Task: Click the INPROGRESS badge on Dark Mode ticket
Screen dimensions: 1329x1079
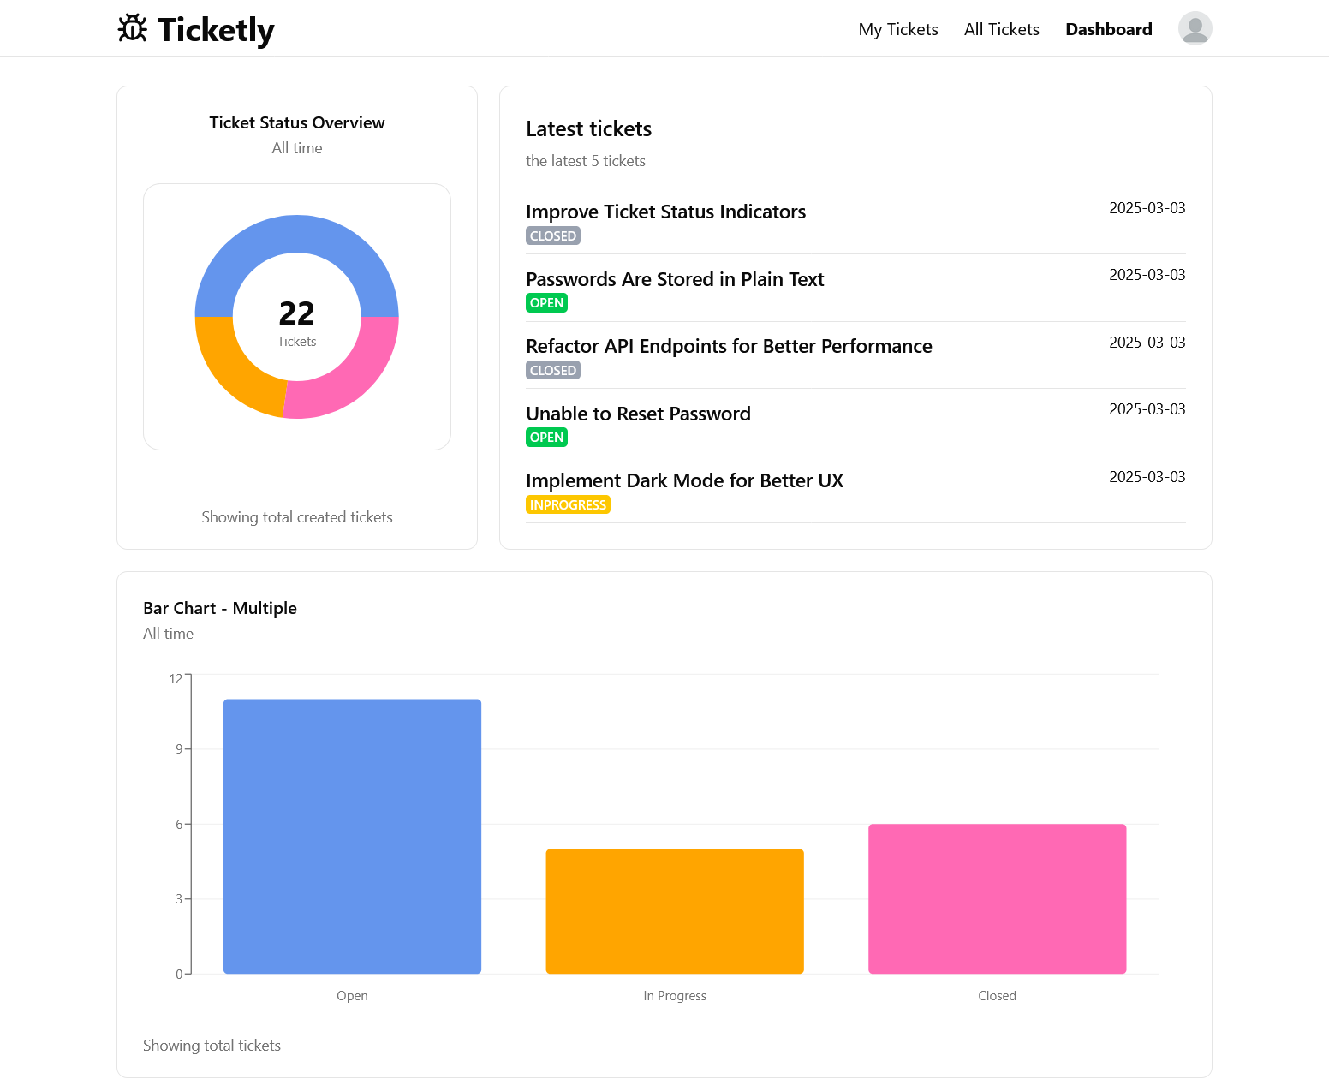Action: [x=568, y=504]
